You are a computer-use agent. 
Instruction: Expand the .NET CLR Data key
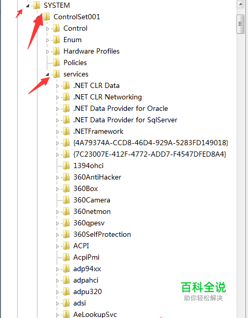click(x=57, y=86)
